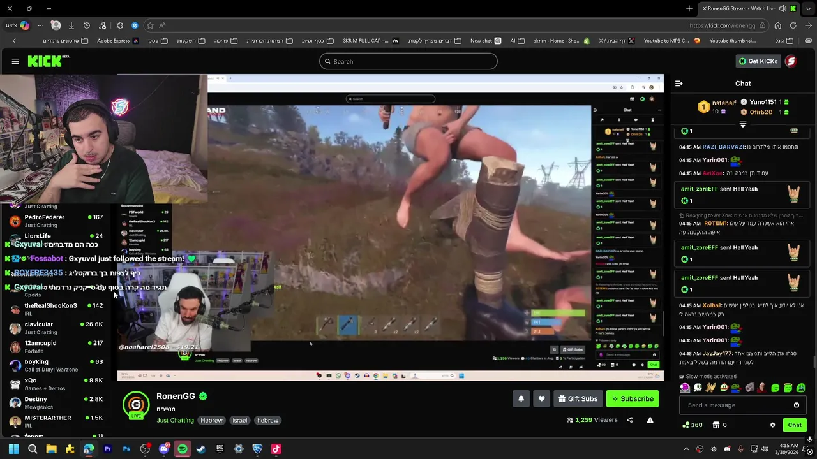817x459 pixels.
Task: Open chat settings gear icon
Action: [x=772, y=425]
